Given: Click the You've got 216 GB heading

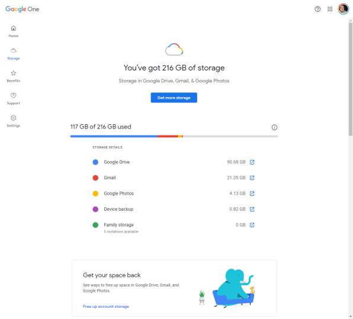Looking at the screenshot, I should (174, 67).
